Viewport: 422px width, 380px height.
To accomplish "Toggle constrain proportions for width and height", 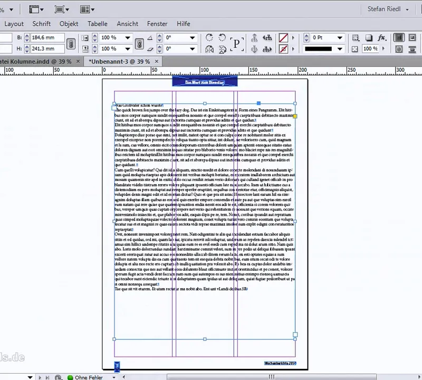I will [x=71, y=44].
